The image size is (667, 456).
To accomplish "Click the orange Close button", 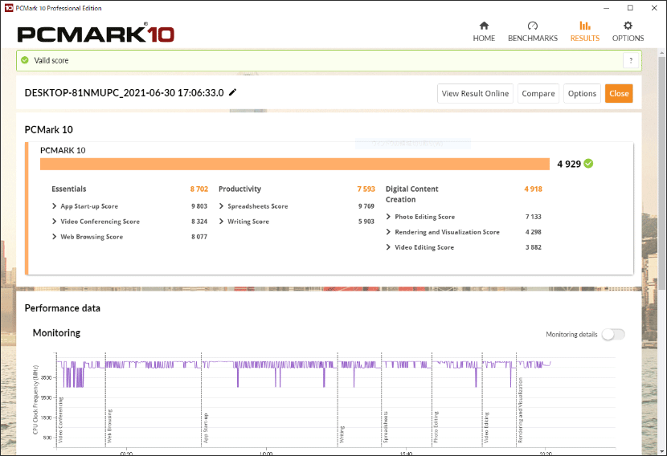I will 619,93.
